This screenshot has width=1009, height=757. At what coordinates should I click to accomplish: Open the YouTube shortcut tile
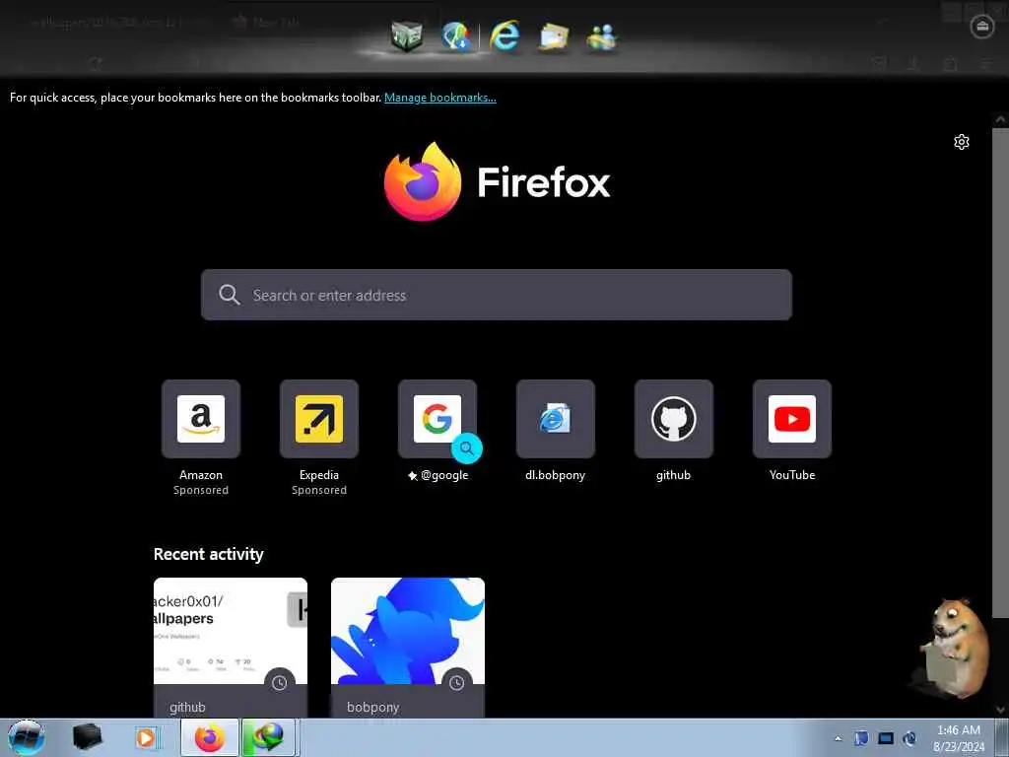point(792,419)
